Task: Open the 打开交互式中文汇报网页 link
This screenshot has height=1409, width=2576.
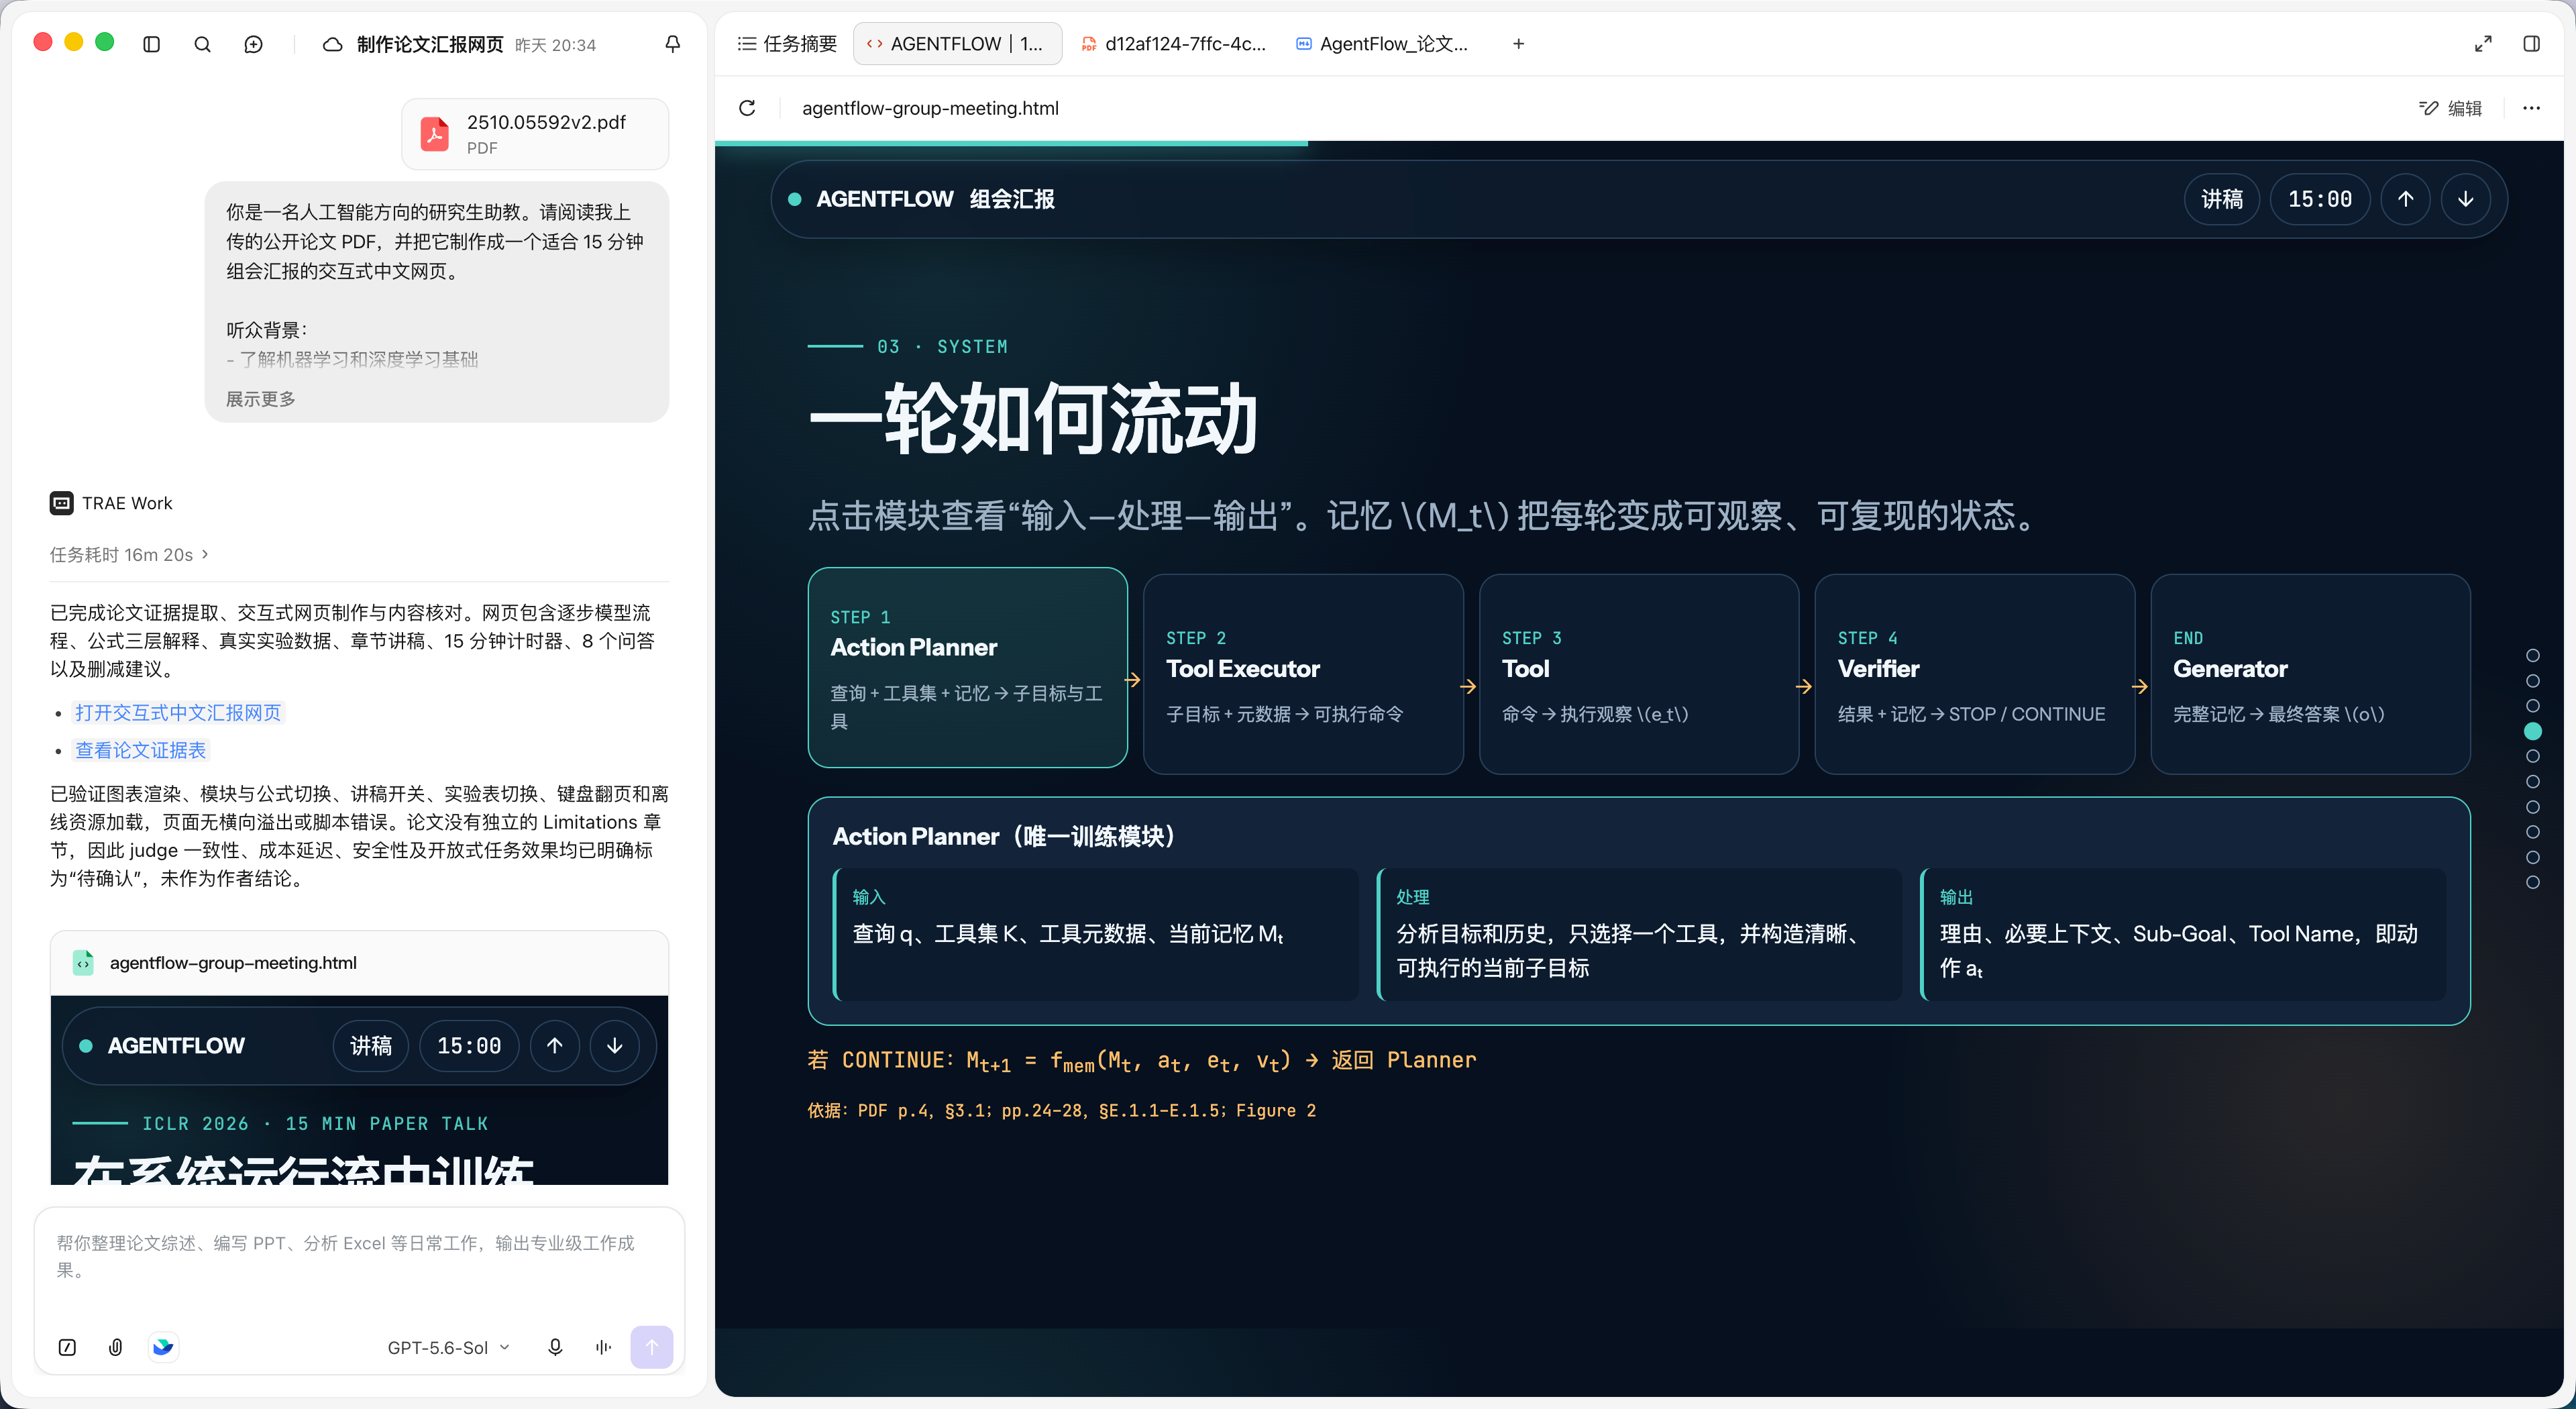Action: (178, 712)
